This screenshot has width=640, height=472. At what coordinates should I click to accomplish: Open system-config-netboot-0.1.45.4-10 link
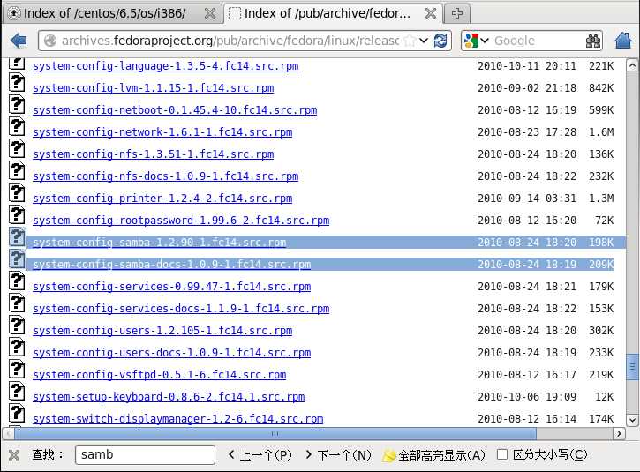click(175, 110)
